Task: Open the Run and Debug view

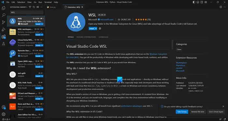Action: click(4, 30)
